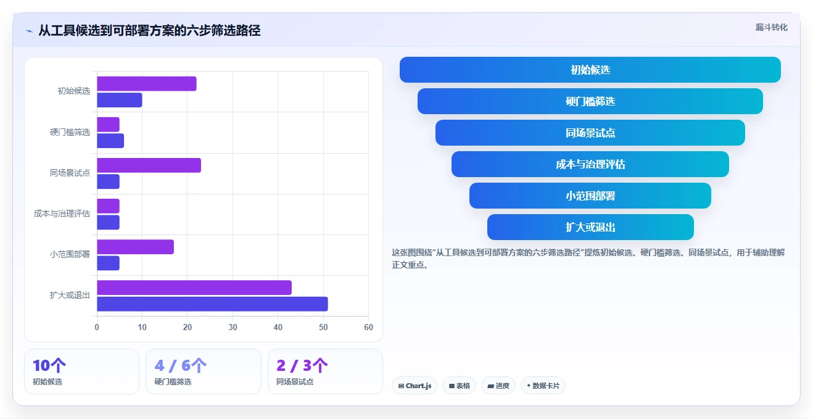
Task: Select the 表格 tag pill
Action: [459, 386]
